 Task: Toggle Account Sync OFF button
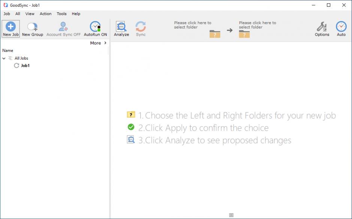(x=63, y=29)
